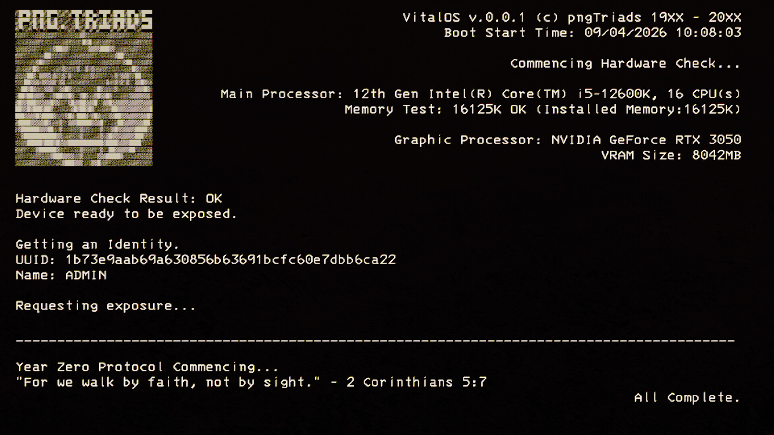Select the Name: ADMIN line
Image resolution: width=774 pixels, height=435 pixels.
pyautogui.click(x=61, y=275)
